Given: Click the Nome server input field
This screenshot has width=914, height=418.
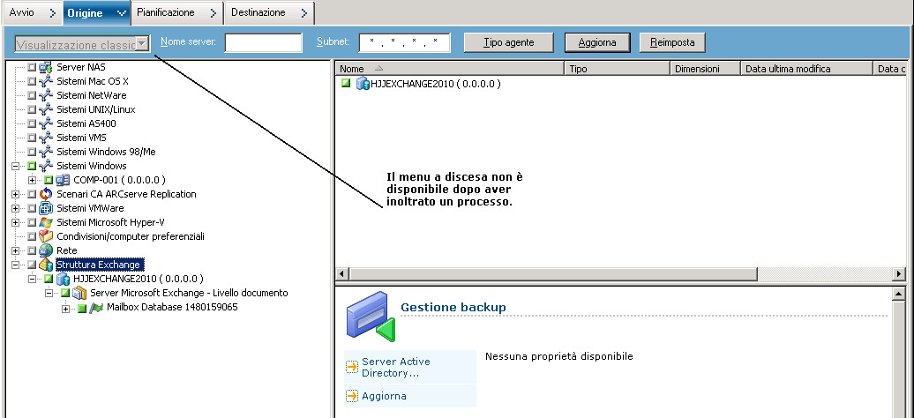Looking at the screenshot, I should point(264,42).
